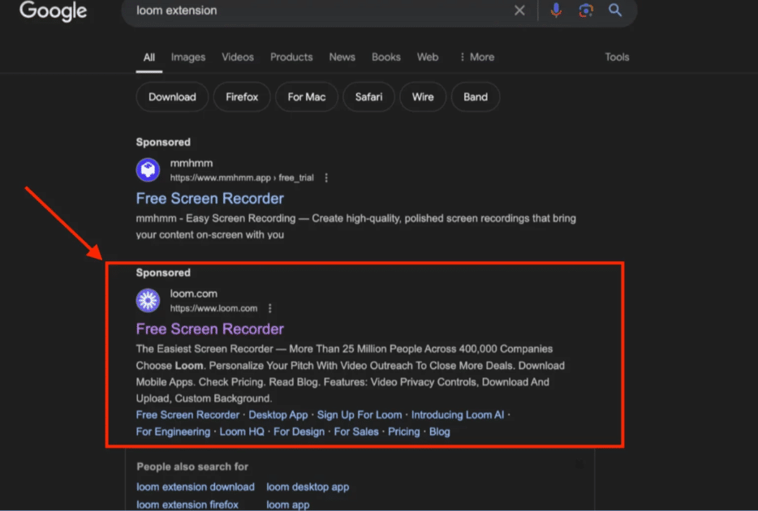The height and width of the screenshot is (511, 758).
Task: Switch to the Images tab
Action: click(x=187, y=57)
